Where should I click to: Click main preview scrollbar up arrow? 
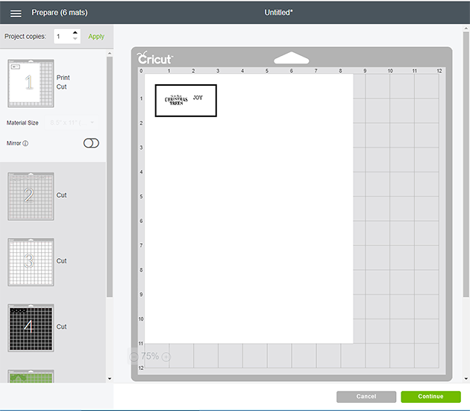tap(466, 29)
